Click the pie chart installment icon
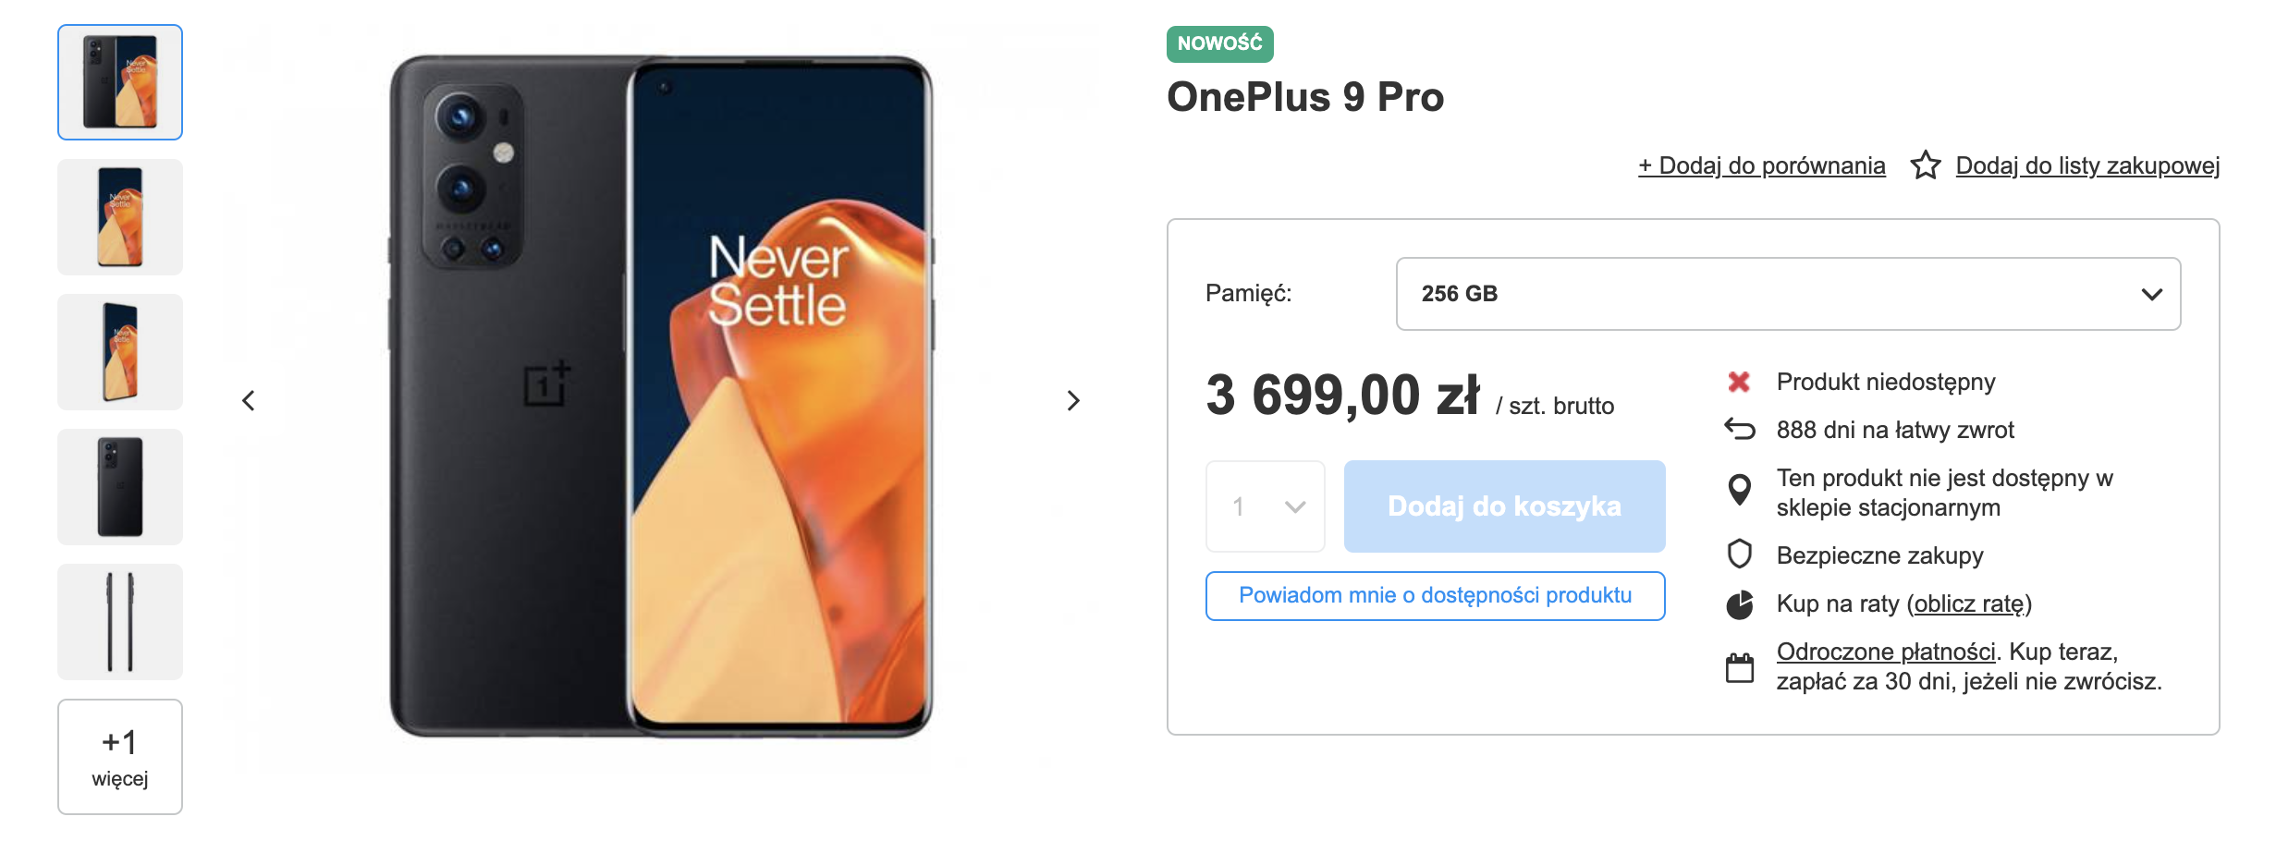2276x841 pixels. 1740,604
